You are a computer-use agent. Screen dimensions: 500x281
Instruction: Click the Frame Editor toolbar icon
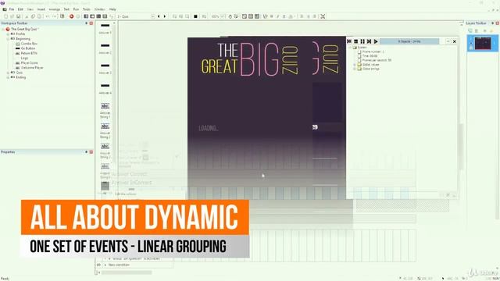pyautogui.click(x=92, y=16)
